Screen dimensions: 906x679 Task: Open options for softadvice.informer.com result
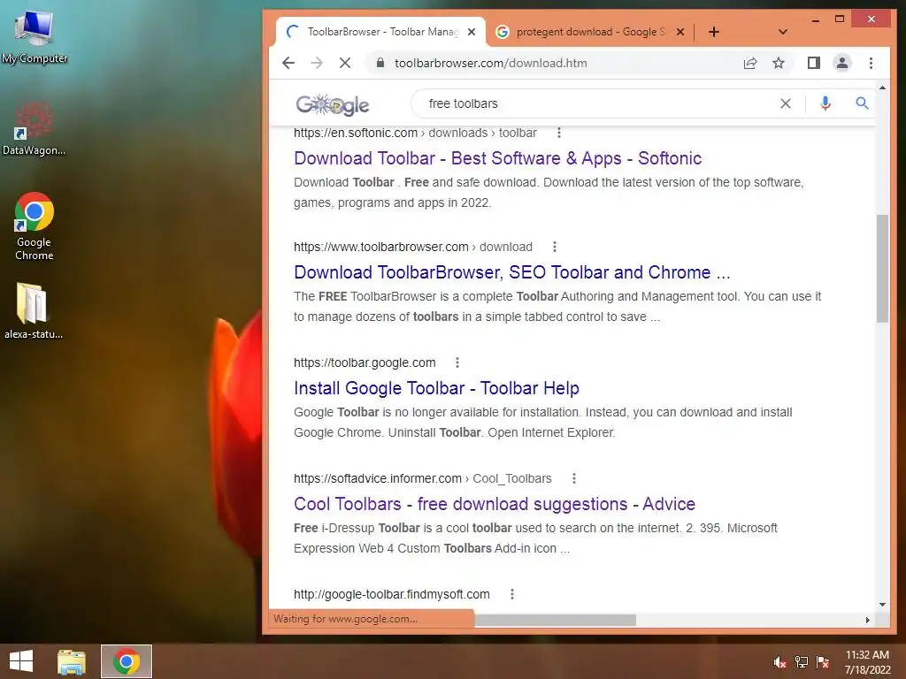coord(573,478)
